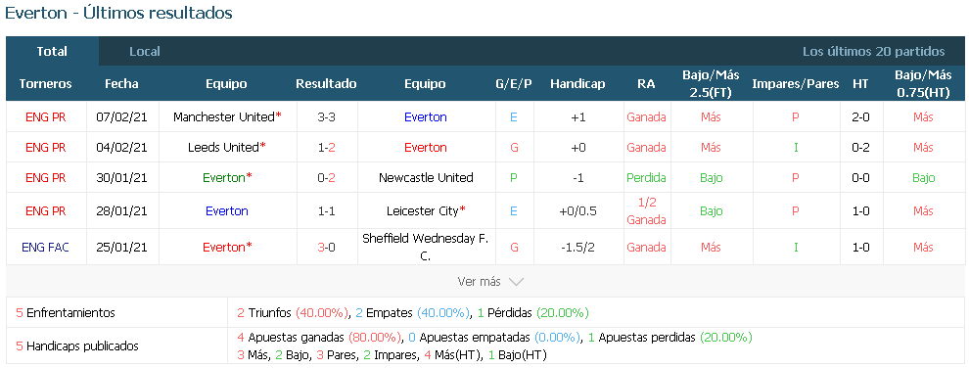Click the 1-1 result versus Leicester
Image resolution: width=969 pixels, height=368 pixels.
click(x=326, y=210)
